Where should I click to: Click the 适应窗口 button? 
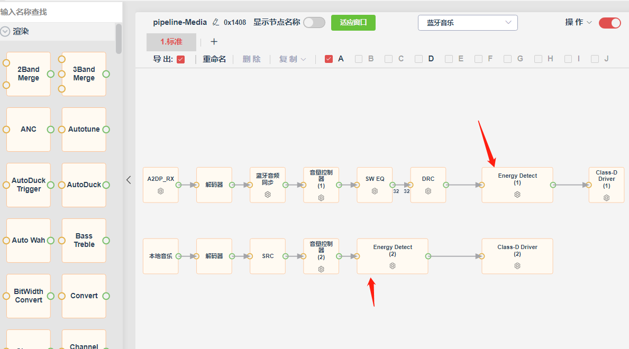point(353,22)
